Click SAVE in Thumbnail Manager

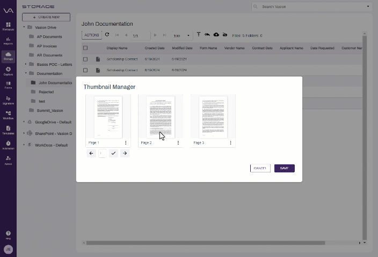click(x=285, y=168)
